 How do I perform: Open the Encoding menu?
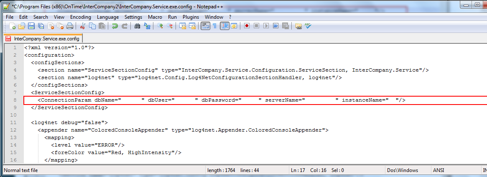tap(80, 17)
